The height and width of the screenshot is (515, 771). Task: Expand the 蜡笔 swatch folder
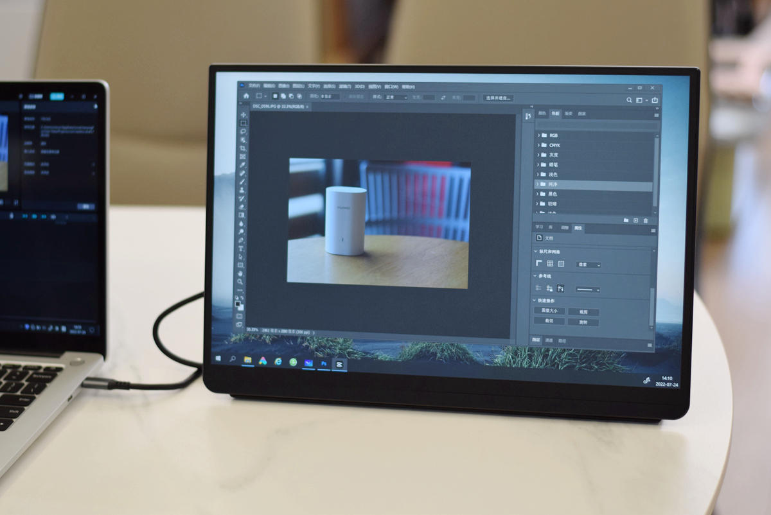tap(538, 164)
